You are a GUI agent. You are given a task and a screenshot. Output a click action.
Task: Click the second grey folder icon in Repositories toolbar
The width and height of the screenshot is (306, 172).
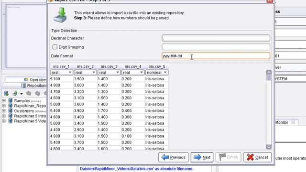point(37,94)
